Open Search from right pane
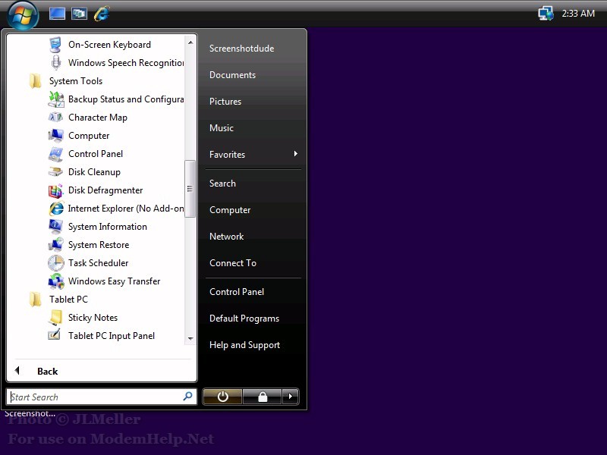Screen dimensions: 607x455 [222, 184]
